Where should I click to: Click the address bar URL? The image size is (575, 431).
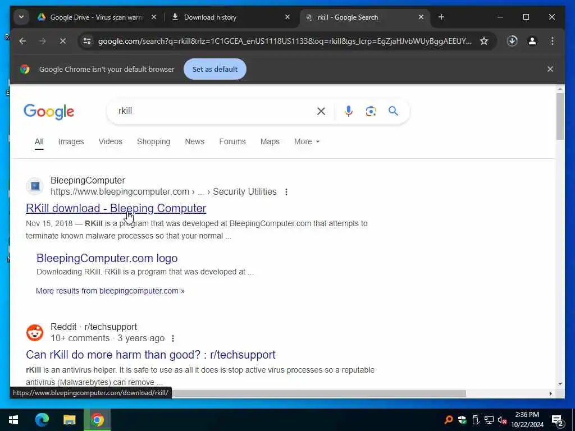(285, 41)
